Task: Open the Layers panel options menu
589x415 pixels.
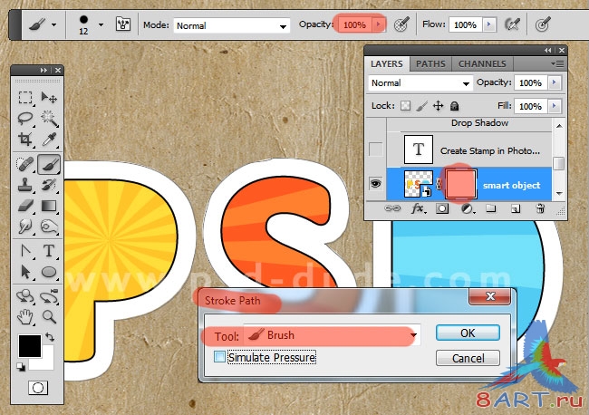Action: [x=557, y=63]
